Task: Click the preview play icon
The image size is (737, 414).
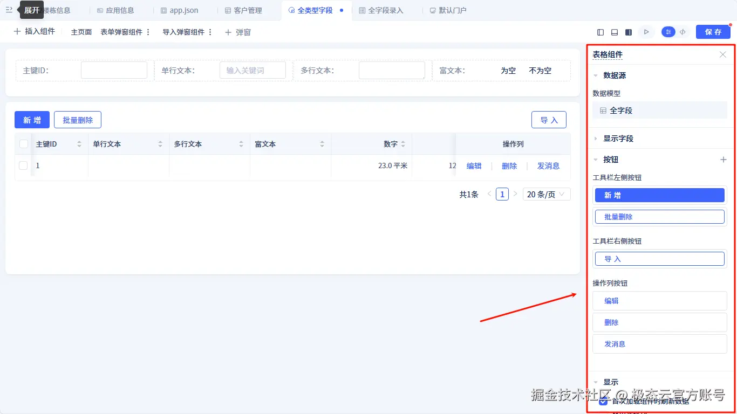Action: (646, 32)
